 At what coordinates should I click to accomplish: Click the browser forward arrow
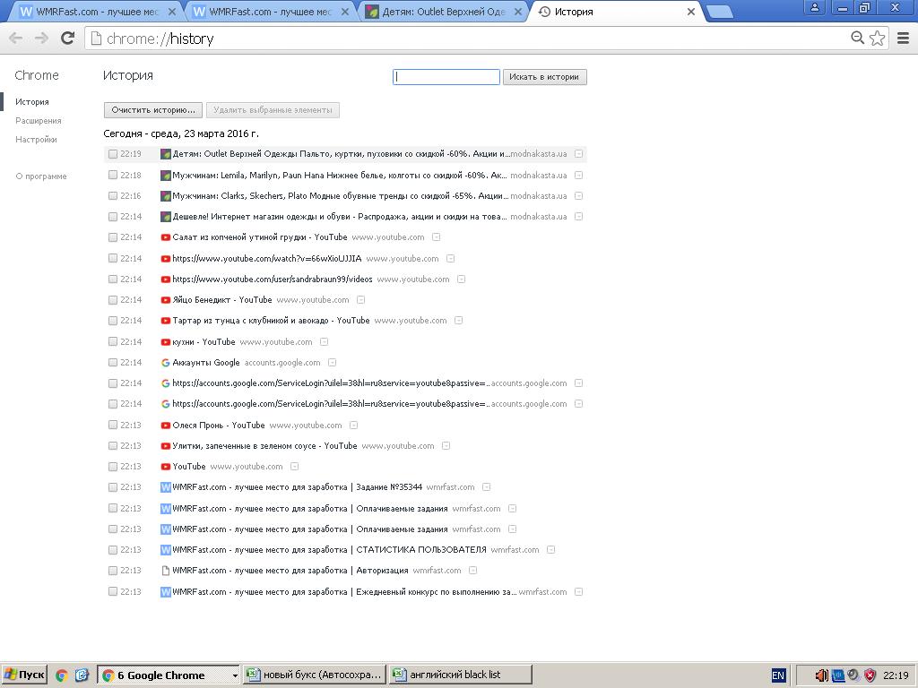[41, 39]
